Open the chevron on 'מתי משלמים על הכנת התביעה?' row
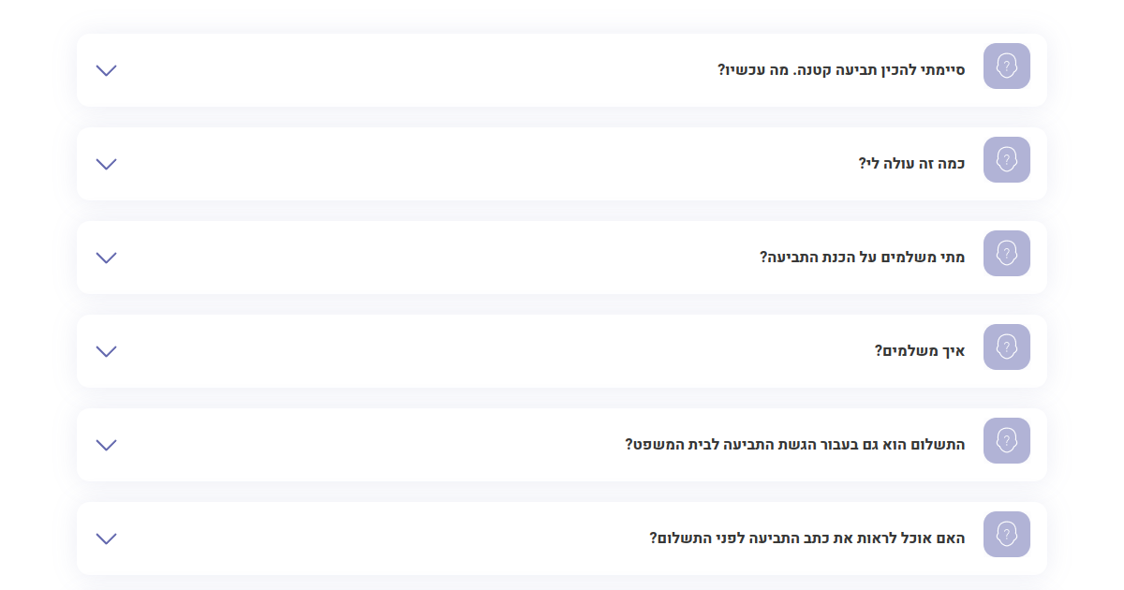The height and width of the screenshot is (590, 1124). 107,258
